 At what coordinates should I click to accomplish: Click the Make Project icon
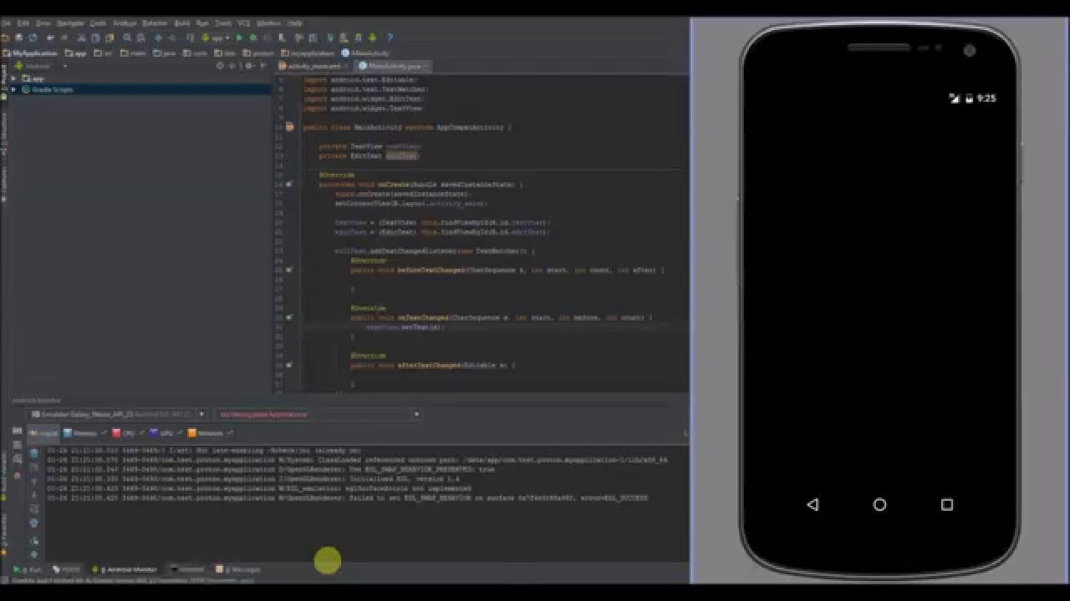(190, 38)
